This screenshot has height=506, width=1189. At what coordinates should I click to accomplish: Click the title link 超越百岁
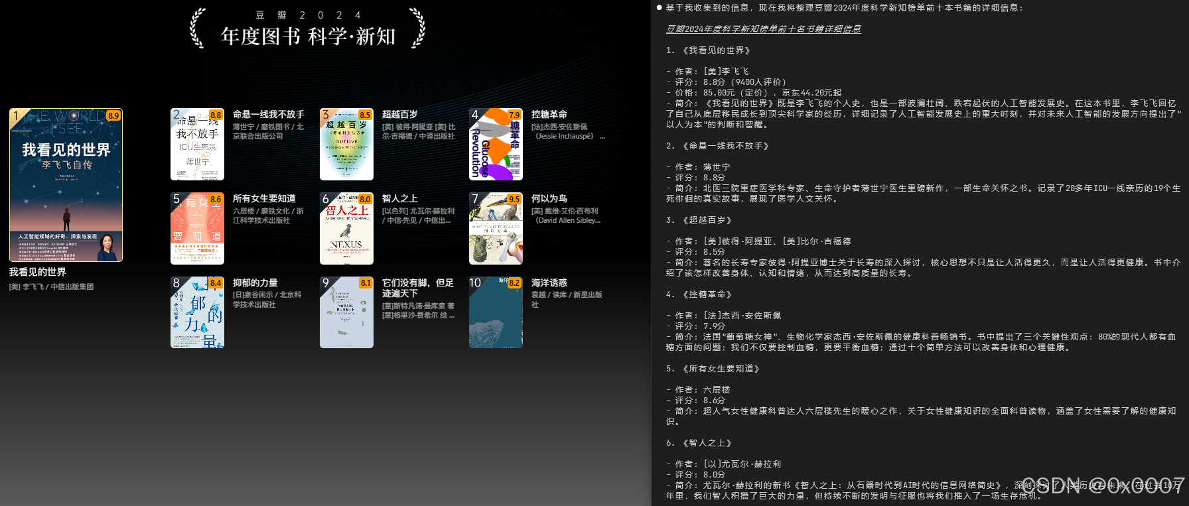pyautogui.click(x=400, y=115)
